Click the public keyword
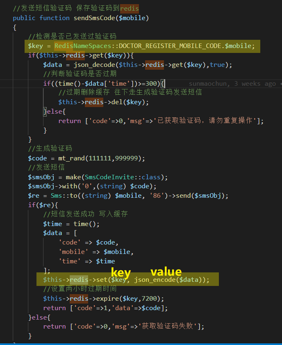Viewport: 282px width, 345px height. (x=24, y=18)
